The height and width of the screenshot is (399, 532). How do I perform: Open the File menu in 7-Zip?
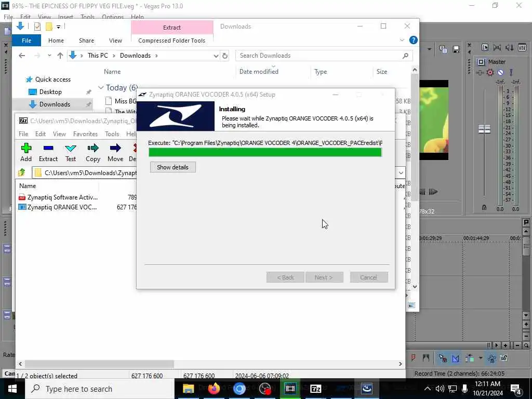23,134
